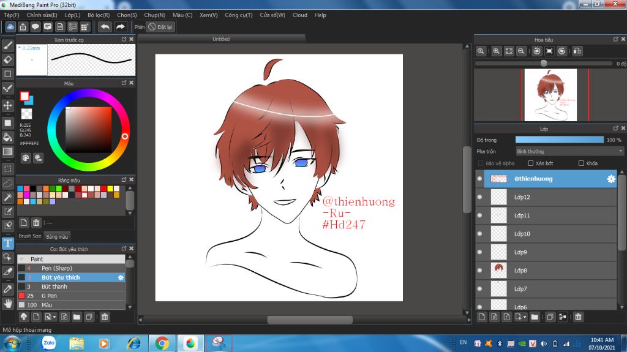Enable the Khóa lock checkbox
The width and height of the screenshot is (627, 352).
click(581, 163)
